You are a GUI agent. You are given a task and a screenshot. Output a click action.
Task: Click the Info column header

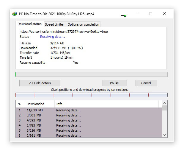click(106, 104)
